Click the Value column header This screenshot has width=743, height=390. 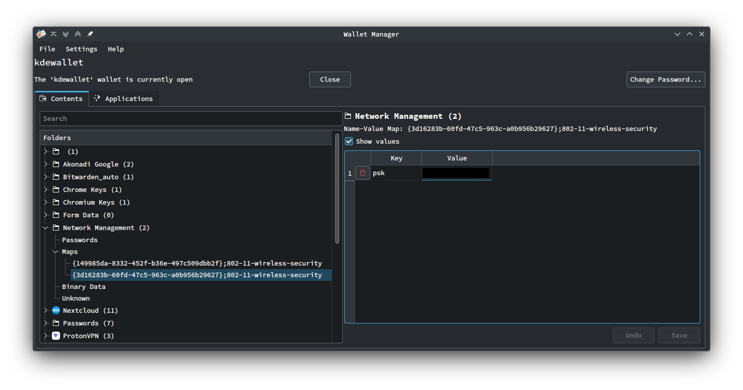click(457, 158)
